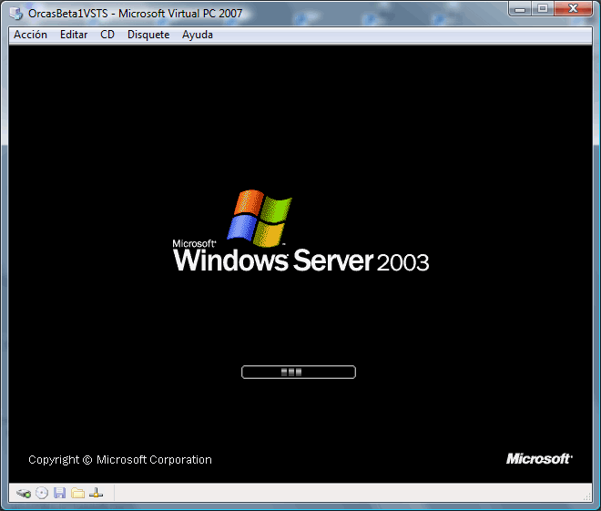Close the Virtual PC window
This screenshot has width=601, height=511.
pyautogui.click(x=573, y=8)
